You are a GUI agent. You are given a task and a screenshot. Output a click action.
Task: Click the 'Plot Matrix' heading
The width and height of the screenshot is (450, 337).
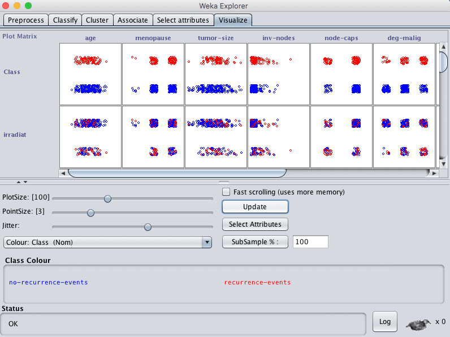click(20, 36)
